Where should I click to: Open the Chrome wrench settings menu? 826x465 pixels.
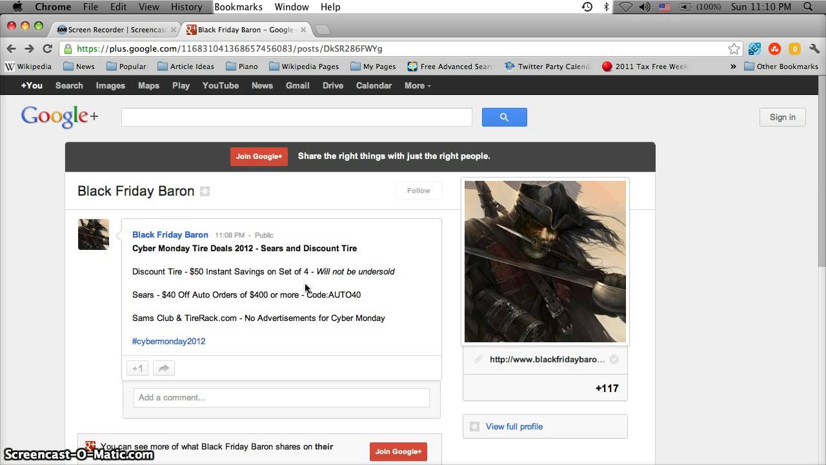pos(814,49)
